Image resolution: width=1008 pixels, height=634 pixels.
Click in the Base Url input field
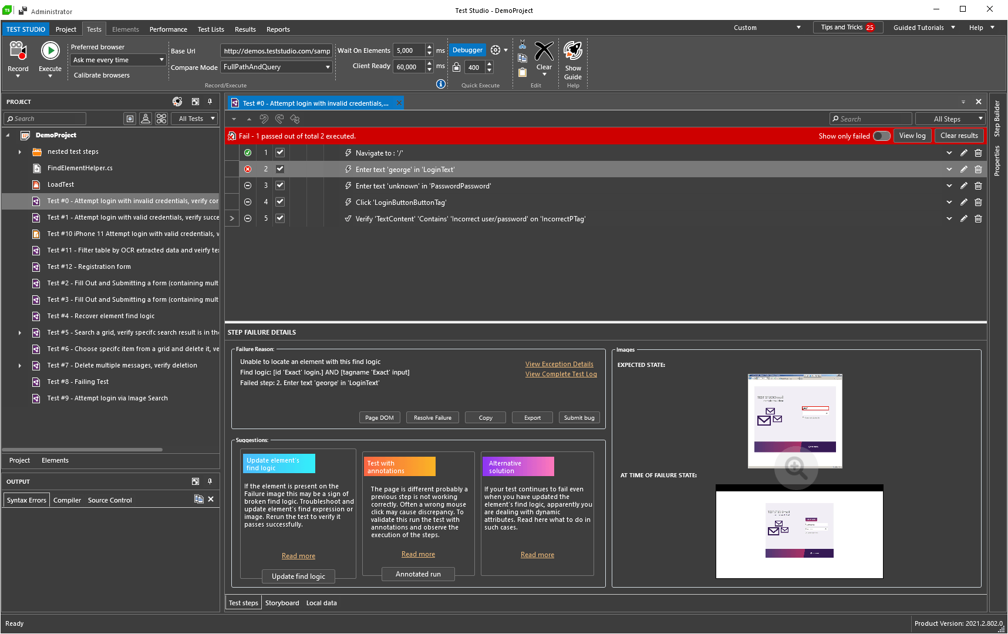click(x=277, y=50)
